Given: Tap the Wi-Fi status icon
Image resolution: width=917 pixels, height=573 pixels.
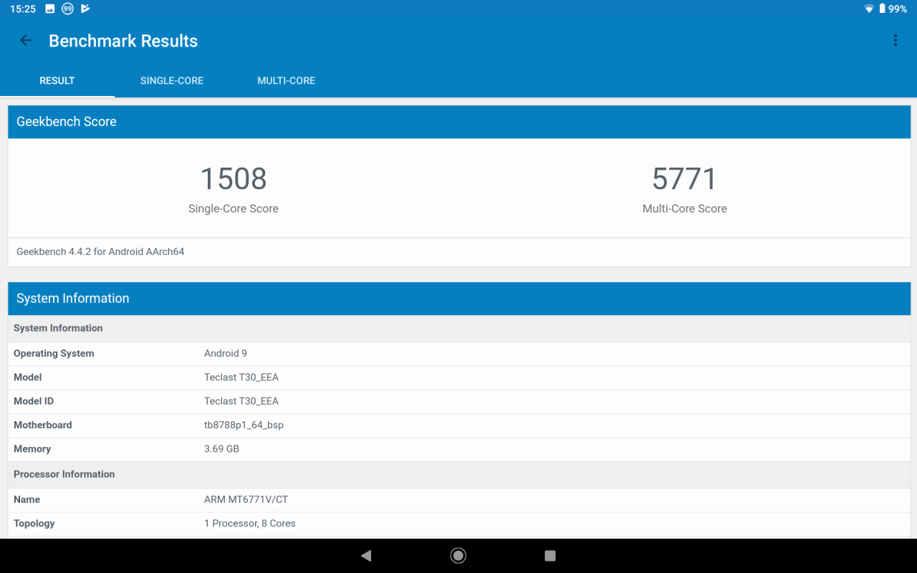Looking at the screenshot, I should pos(869,9).
